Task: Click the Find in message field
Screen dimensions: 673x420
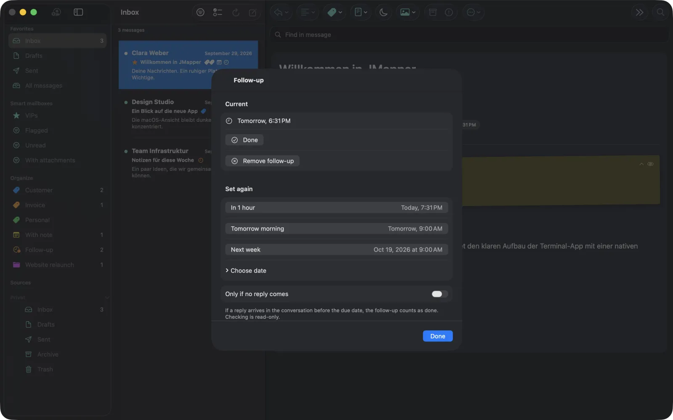Action: (469, 35)
